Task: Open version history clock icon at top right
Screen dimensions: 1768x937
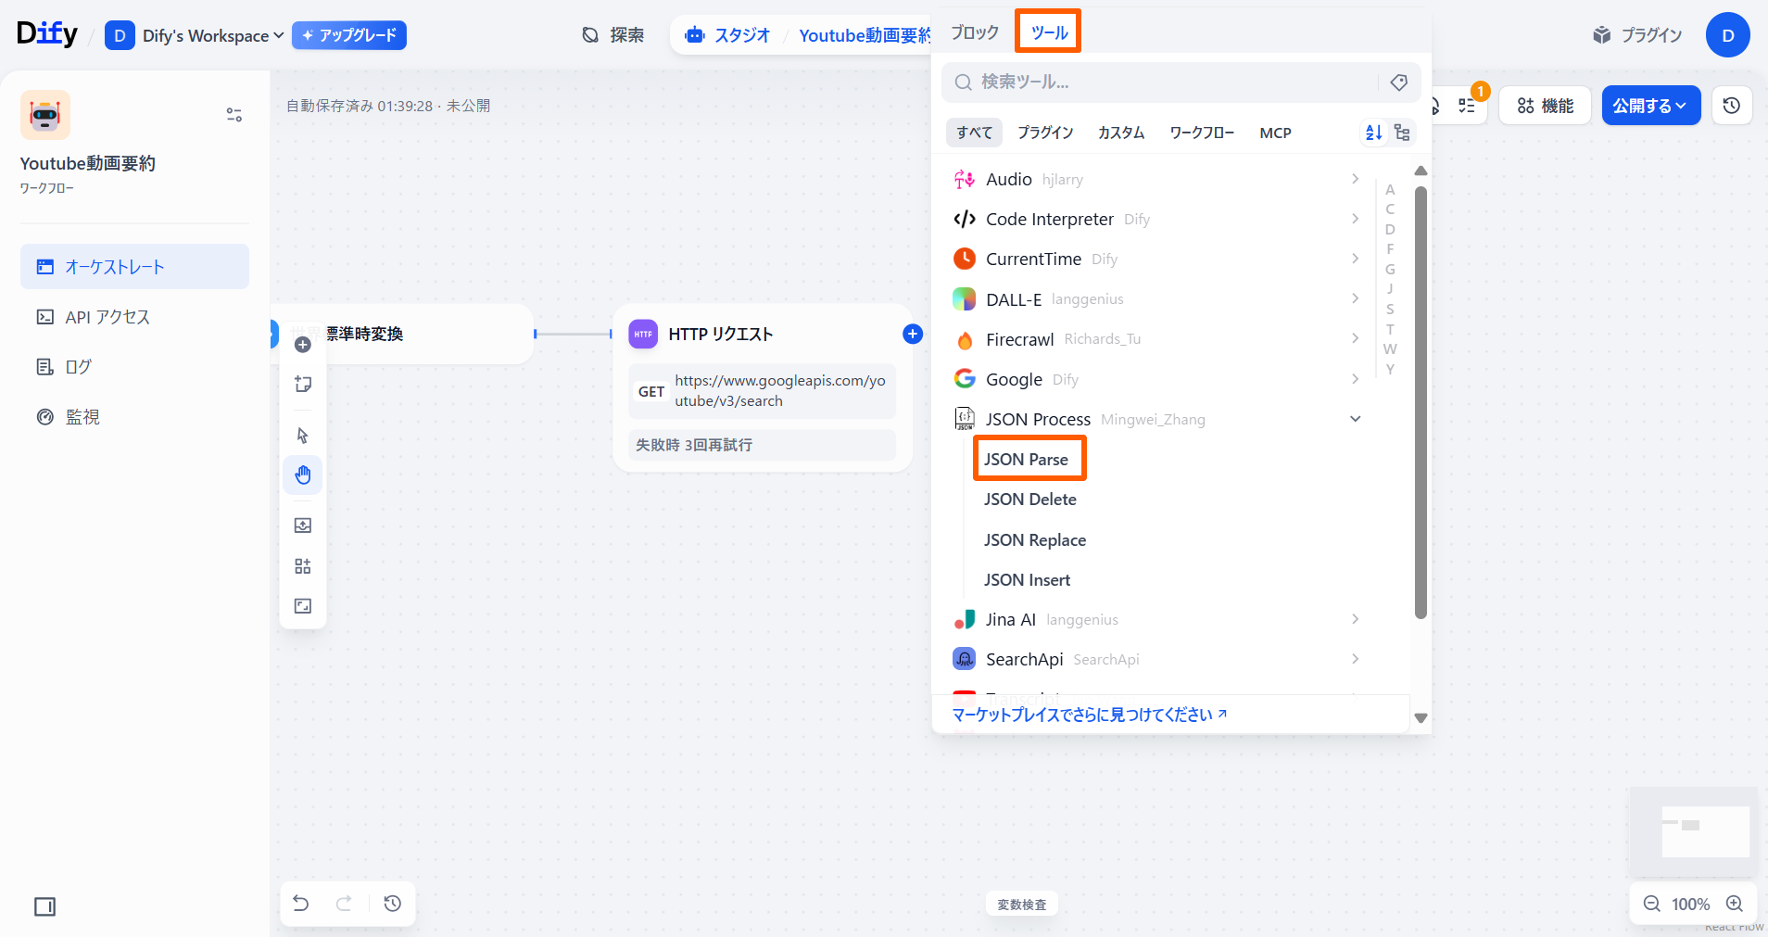Action: click(x=1731, y=106)
